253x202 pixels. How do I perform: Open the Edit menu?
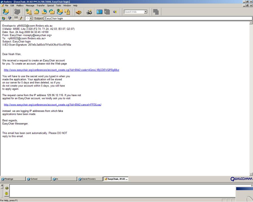pyautogui.click(x=12, y=5)
